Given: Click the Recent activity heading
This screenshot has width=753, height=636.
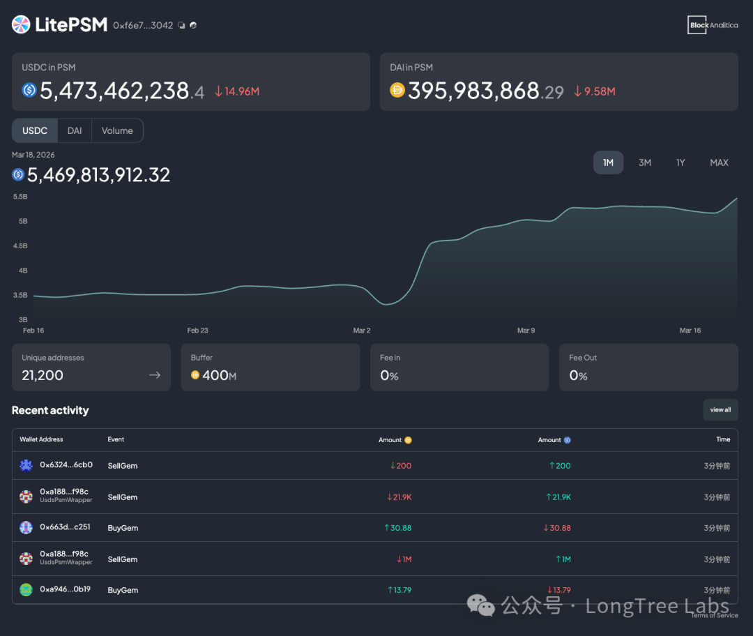Looking at the screenshot, I should [x=50, y=410].
